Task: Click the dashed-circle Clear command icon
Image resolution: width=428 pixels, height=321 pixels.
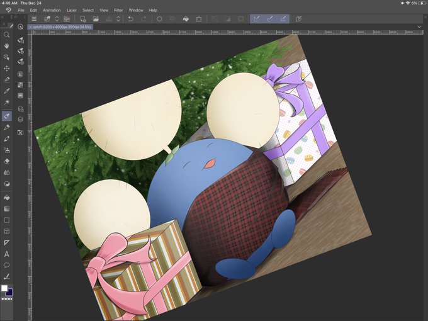Action: click(159, 19)
